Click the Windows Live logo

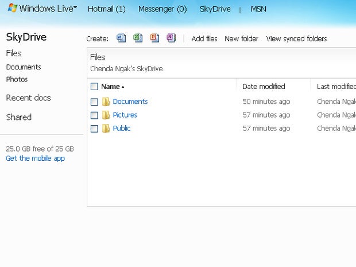42,9
